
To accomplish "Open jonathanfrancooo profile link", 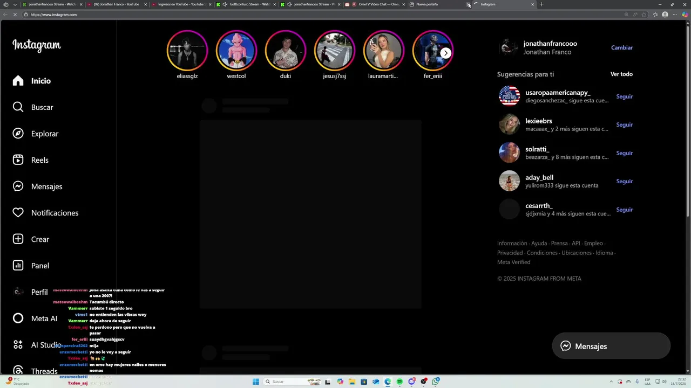I will coord(550,44).
